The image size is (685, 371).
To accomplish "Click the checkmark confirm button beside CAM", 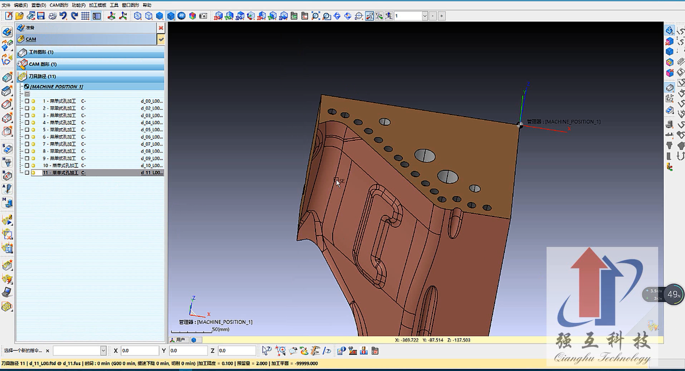I will (x=161, y=39).
